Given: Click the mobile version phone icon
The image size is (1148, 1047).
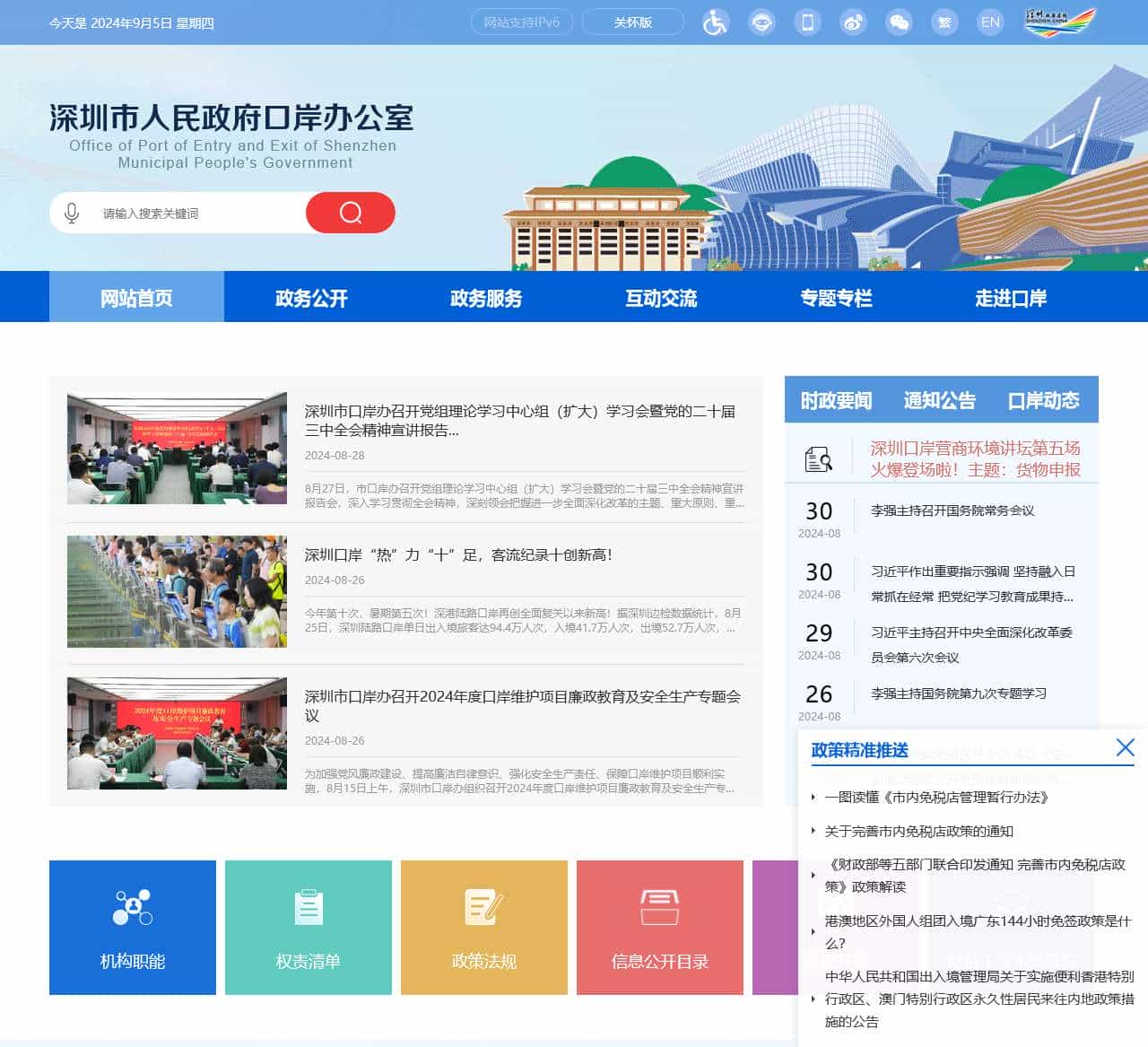Looking at the screenshot, I should pos(807,22).
